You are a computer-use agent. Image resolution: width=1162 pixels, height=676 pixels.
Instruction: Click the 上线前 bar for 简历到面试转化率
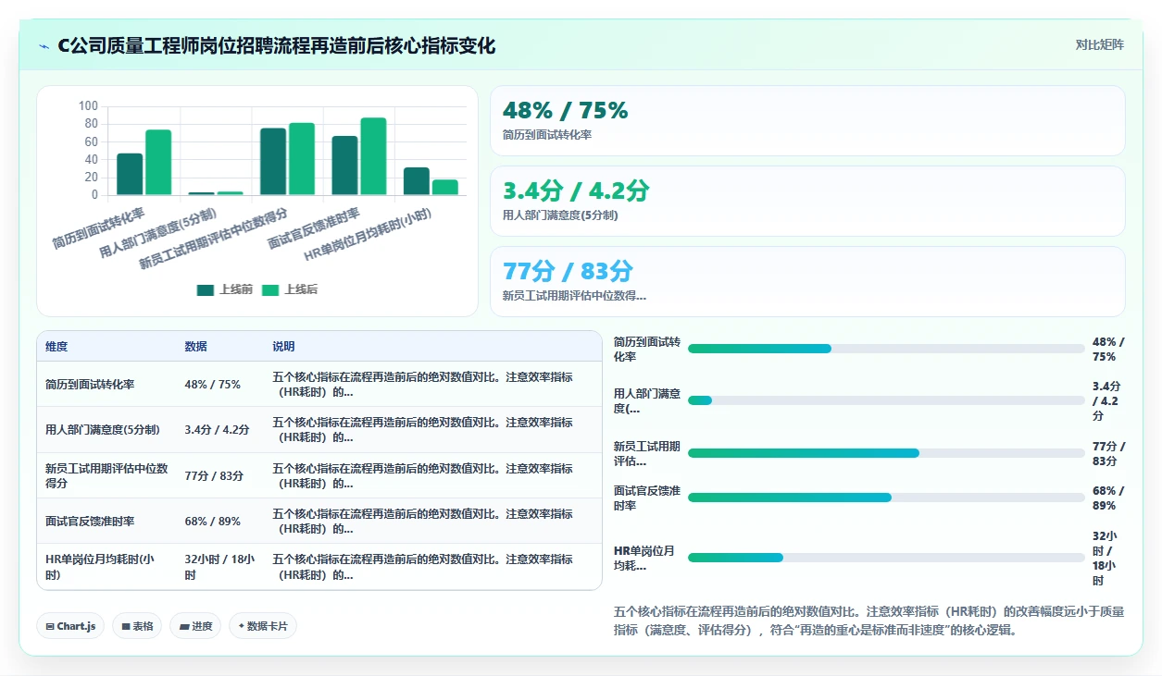(x=130, y=174)
